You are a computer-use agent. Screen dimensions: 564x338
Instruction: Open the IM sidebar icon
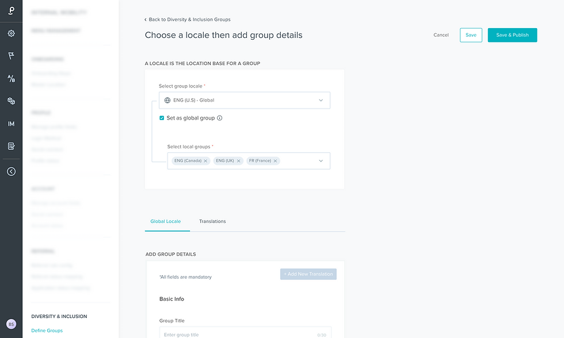tap(11, 124)
